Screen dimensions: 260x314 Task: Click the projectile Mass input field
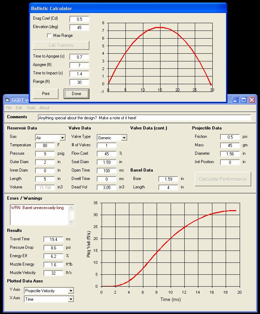coord(230,145)
